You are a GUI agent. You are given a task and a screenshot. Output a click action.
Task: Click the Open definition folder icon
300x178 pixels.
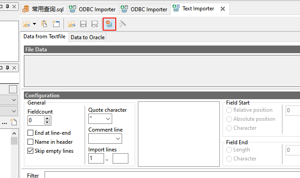coord(72,24)
